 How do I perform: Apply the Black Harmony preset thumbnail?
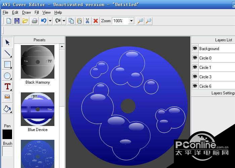click(x=38, y=62)
